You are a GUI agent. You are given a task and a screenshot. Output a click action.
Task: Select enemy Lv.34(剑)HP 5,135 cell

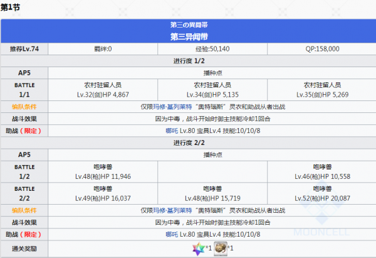click(x=212, y=90)
